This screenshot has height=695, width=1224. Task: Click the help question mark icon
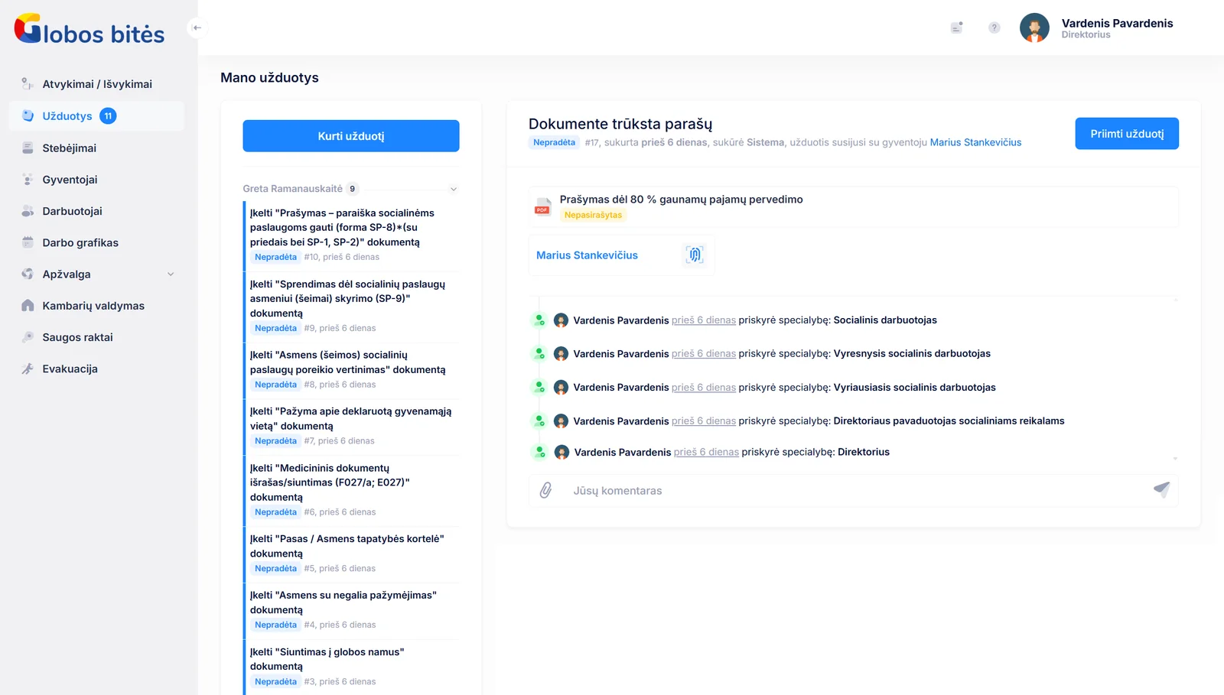[994, 28]
